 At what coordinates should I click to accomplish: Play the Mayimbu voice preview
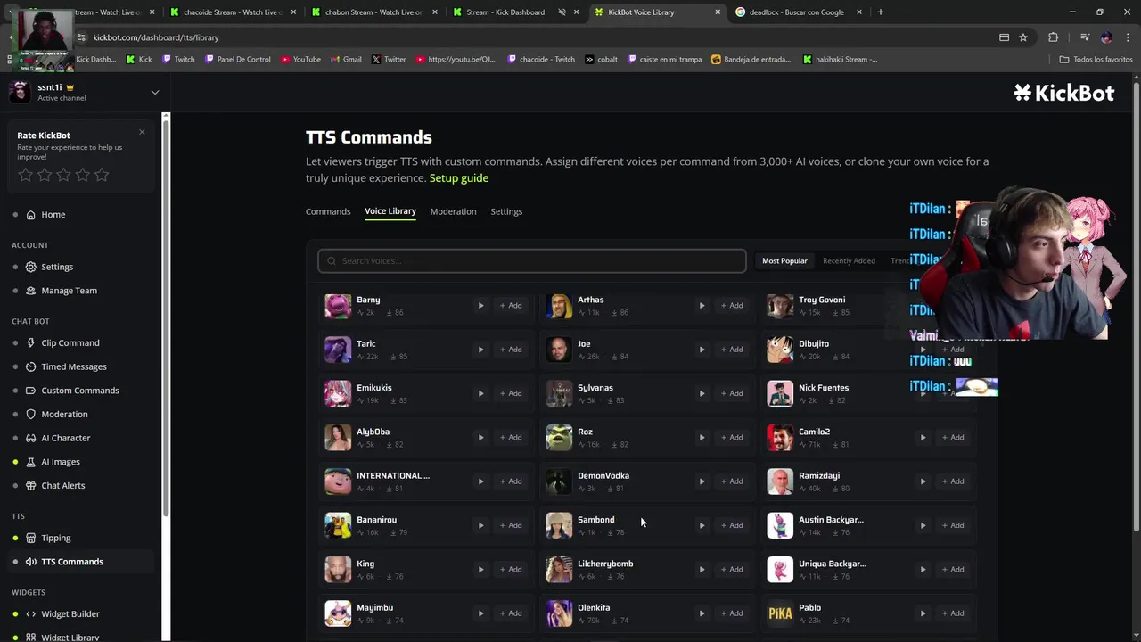[x=480, y=613]
